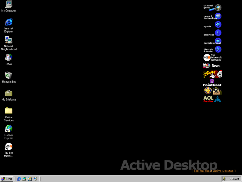The height and width of the screenshot is (182, 242).
Task: Open the MSNBC News channel
Action: (212, 66)
